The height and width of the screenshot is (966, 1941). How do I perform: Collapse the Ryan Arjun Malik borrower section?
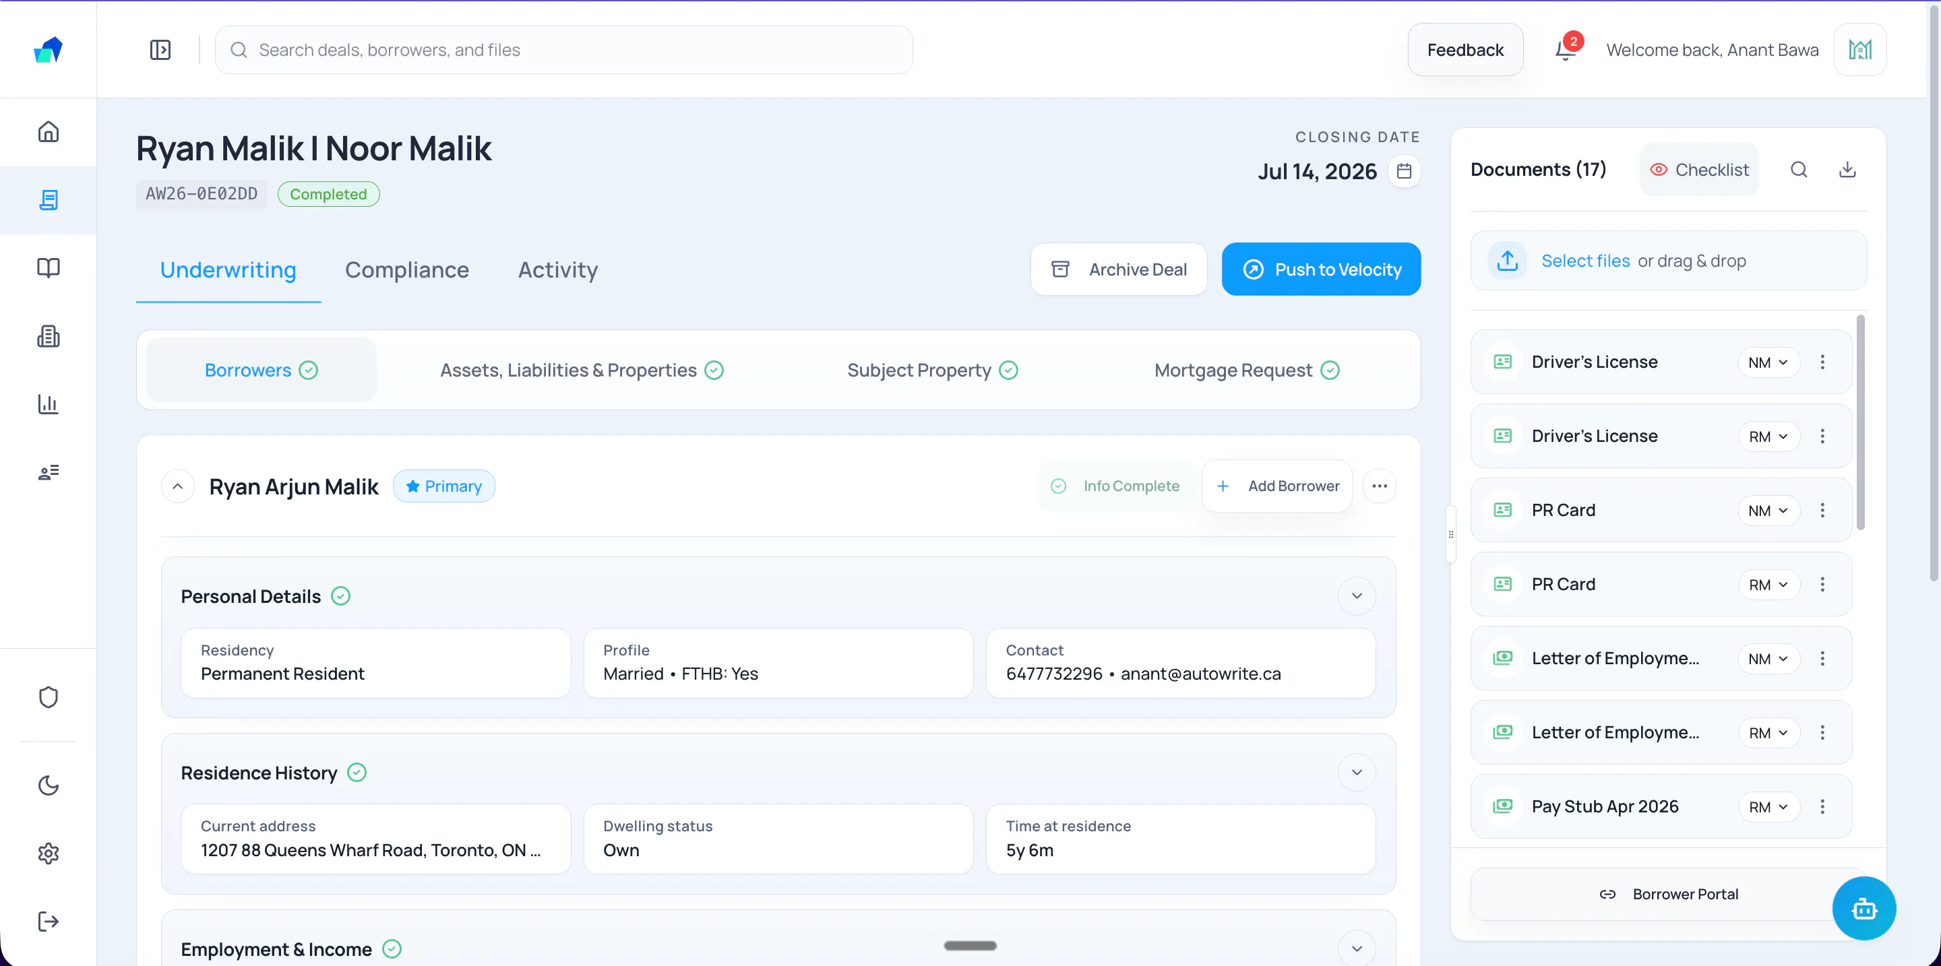coord(178,486)
